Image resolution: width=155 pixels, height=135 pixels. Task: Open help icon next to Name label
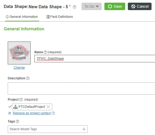[x=45, y=52]
